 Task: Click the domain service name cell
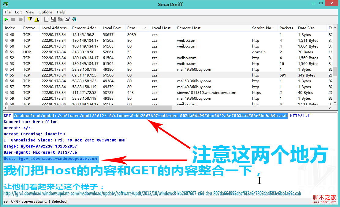click(259, 52)
